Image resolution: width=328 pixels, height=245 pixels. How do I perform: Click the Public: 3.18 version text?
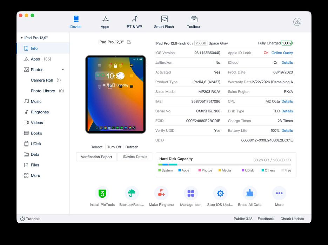pos(243,219)
